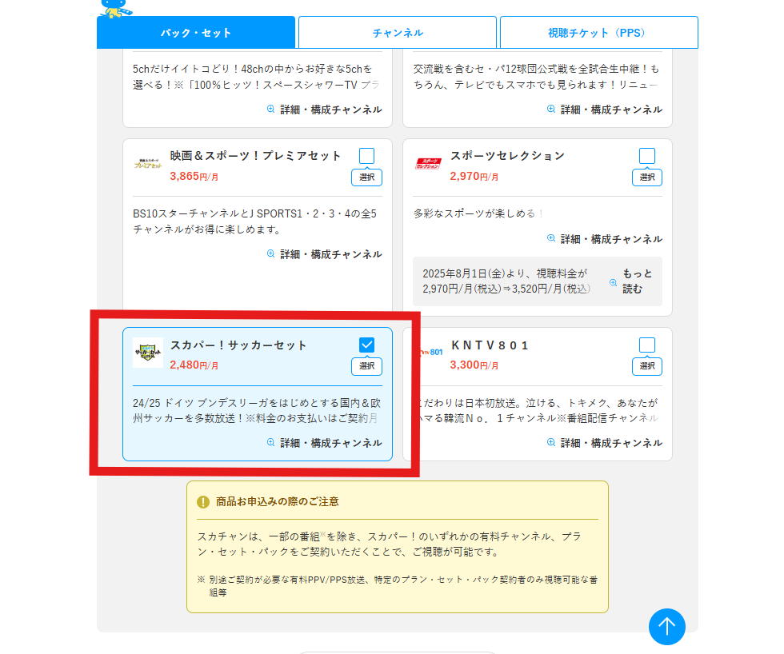This screenshot has width=784, height=654.
Task: Click the 多彩なスポーツが楽しめる! description
Action: 478,213
